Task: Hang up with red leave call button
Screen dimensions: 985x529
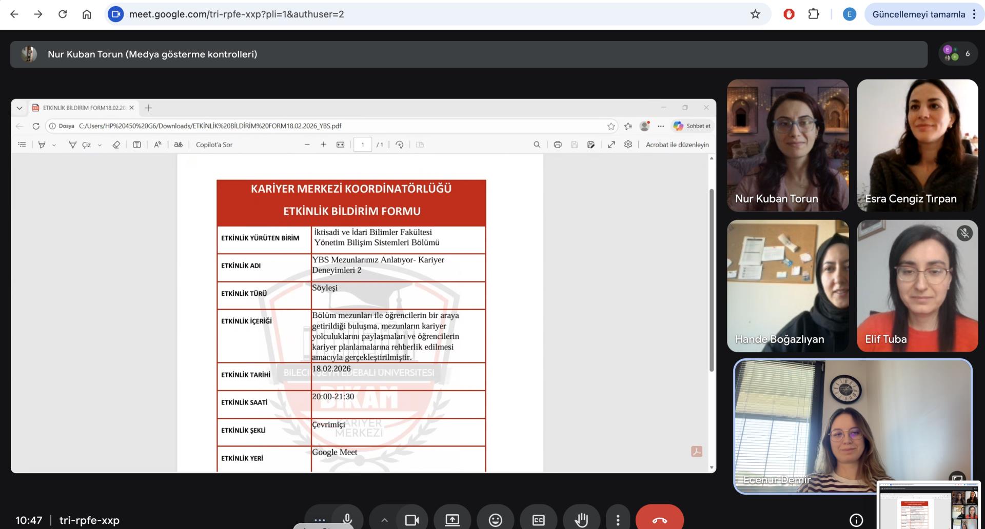Action: [659, 520]
